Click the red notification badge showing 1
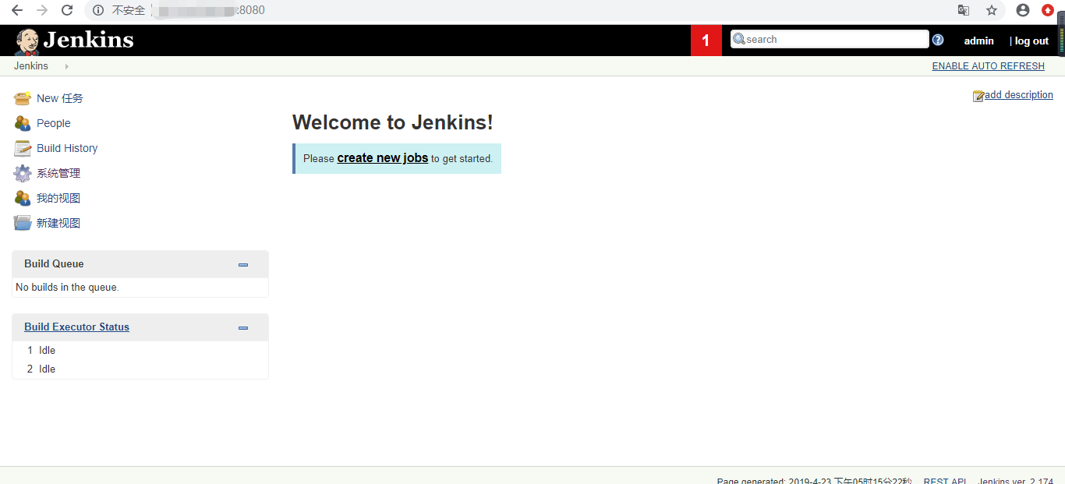Image resolution: width=1065 pixels, height=484 pixels. pos(706,41)
